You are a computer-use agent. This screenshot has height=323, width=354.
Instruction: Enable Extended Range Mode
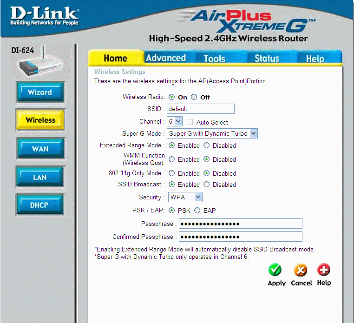pyautogui.click(x=171, y=145)
